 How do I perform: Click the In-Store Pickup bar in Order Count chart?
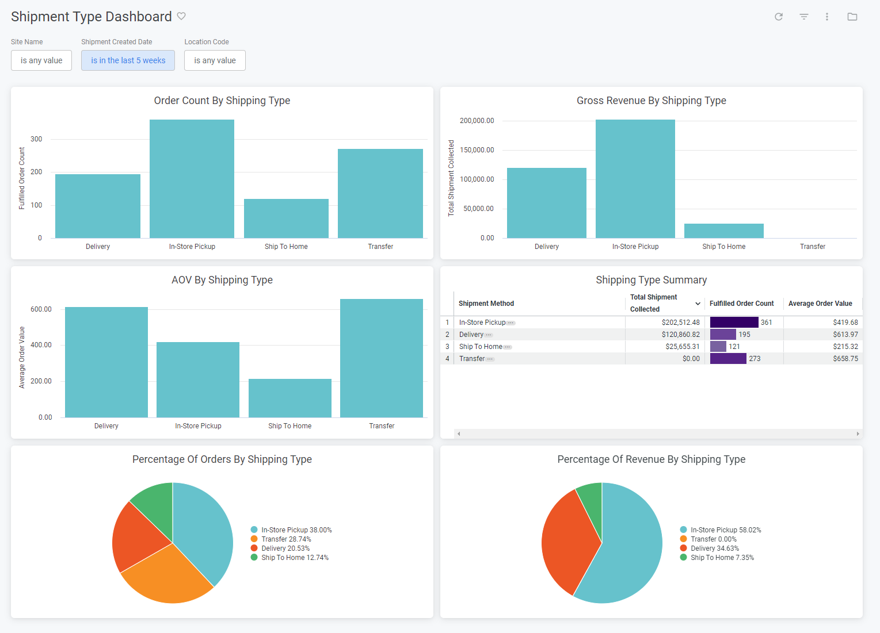pos(192,179)
